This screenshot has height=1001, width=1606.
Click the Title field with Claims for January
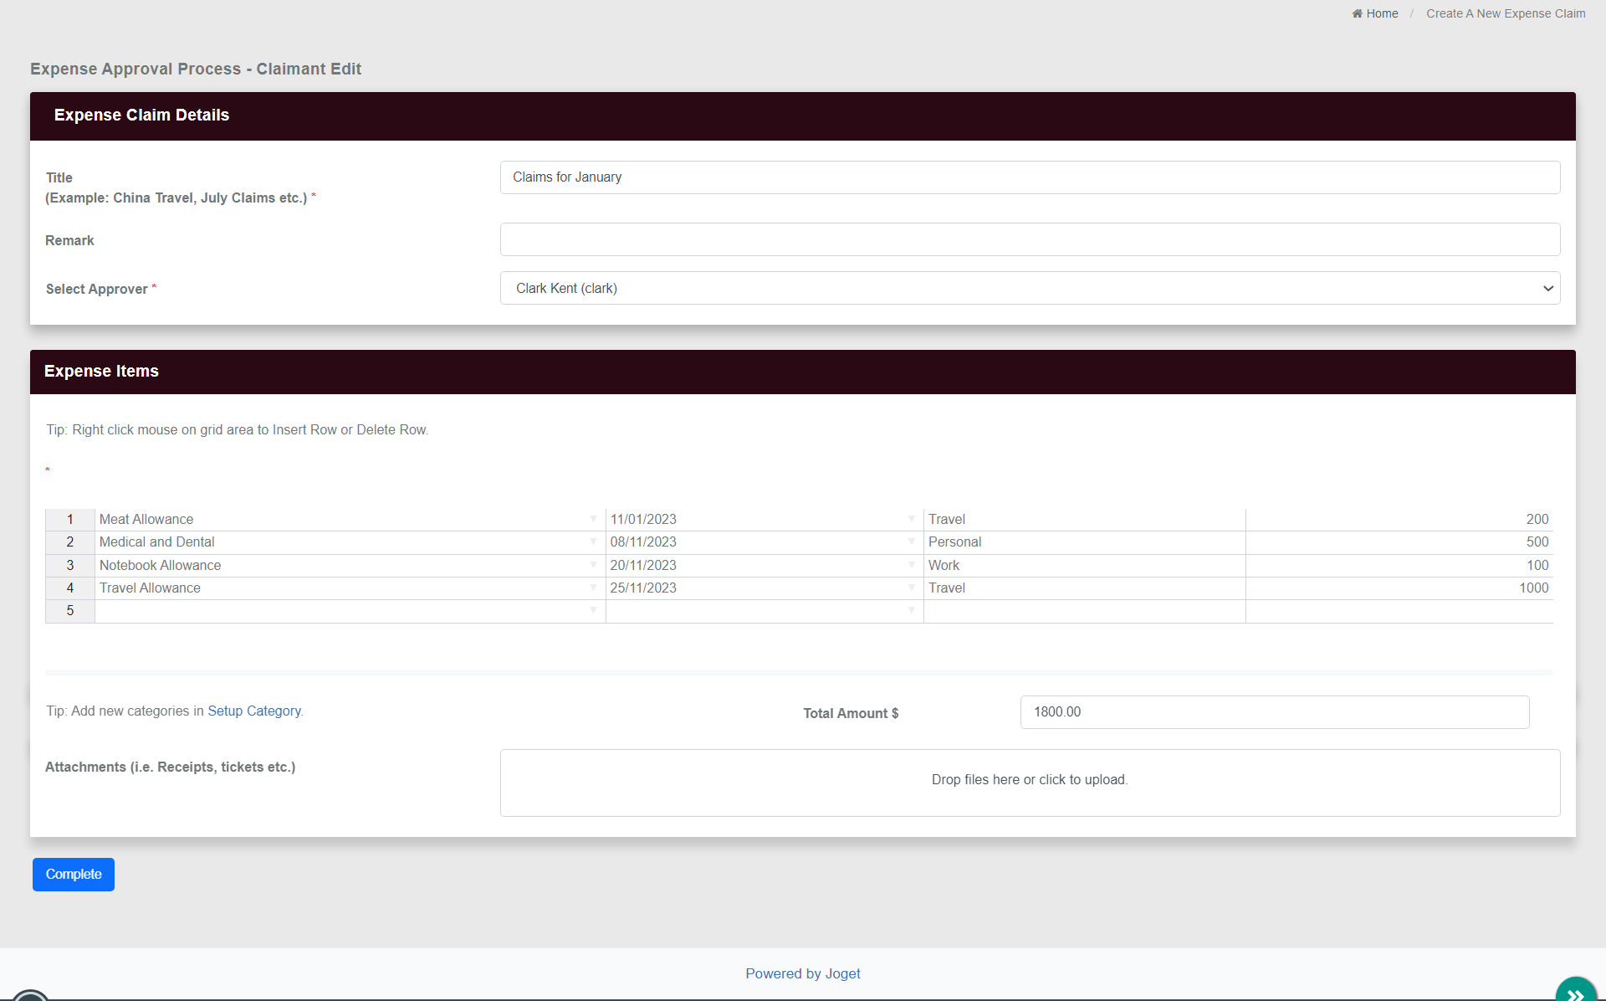tap(1030, 177)
